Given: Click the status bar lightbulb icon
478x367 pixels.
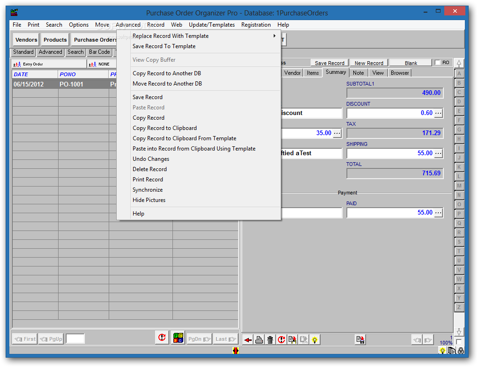Looking at the screenshot, I should (x=442, y=351).
